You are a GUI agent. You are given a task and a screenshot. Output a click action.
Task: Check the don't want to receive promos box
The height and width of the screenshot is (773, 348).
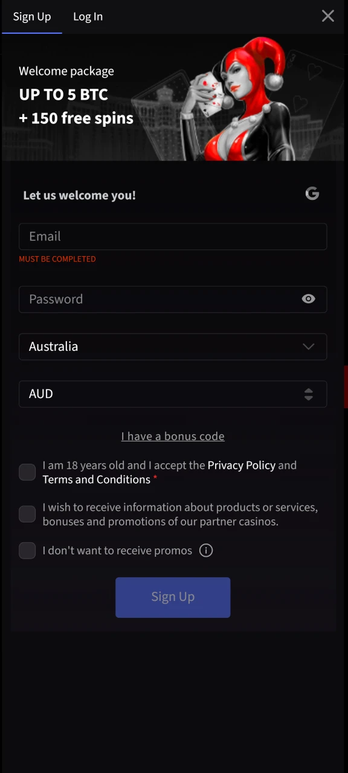(27, 550)
